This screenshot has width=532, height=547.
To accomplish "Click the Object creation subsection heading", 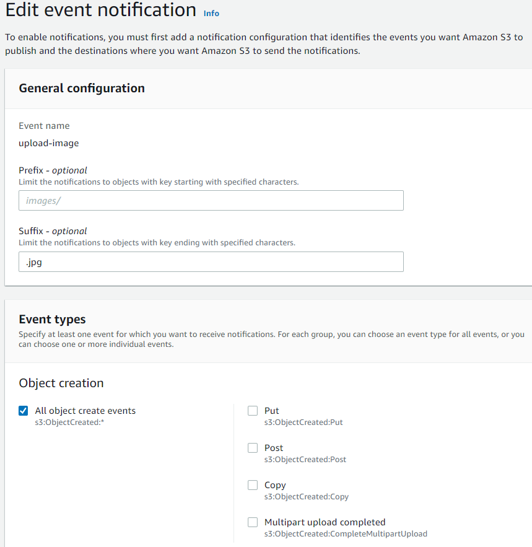I will (x=61, y=383).
